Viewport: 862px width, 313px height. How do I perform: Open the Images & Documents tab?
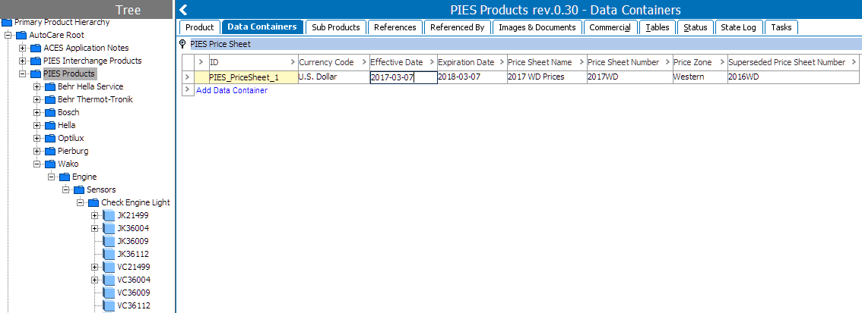tap(537, 27)
